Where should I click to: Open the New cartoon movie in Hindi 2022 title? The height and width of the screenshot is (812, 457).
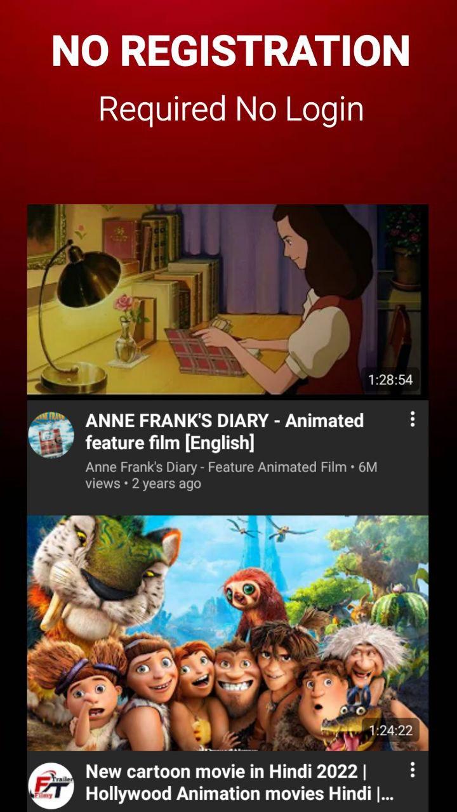click(239, 783)
